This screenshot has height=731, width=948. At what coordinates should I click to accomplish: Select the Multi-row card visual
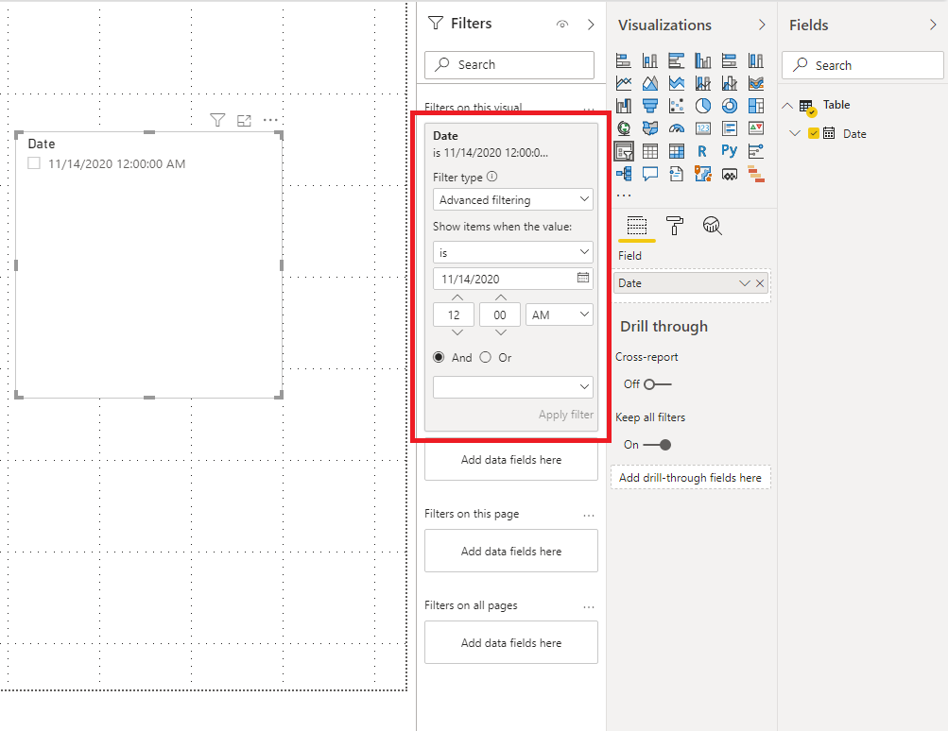point(729,128)
